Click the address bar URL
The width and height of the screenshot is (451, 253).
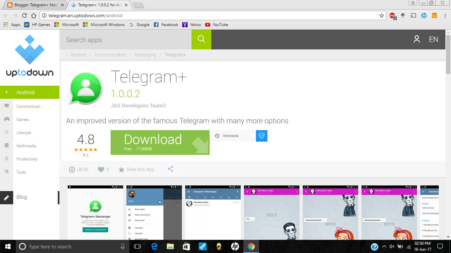[x=85, y=15]
